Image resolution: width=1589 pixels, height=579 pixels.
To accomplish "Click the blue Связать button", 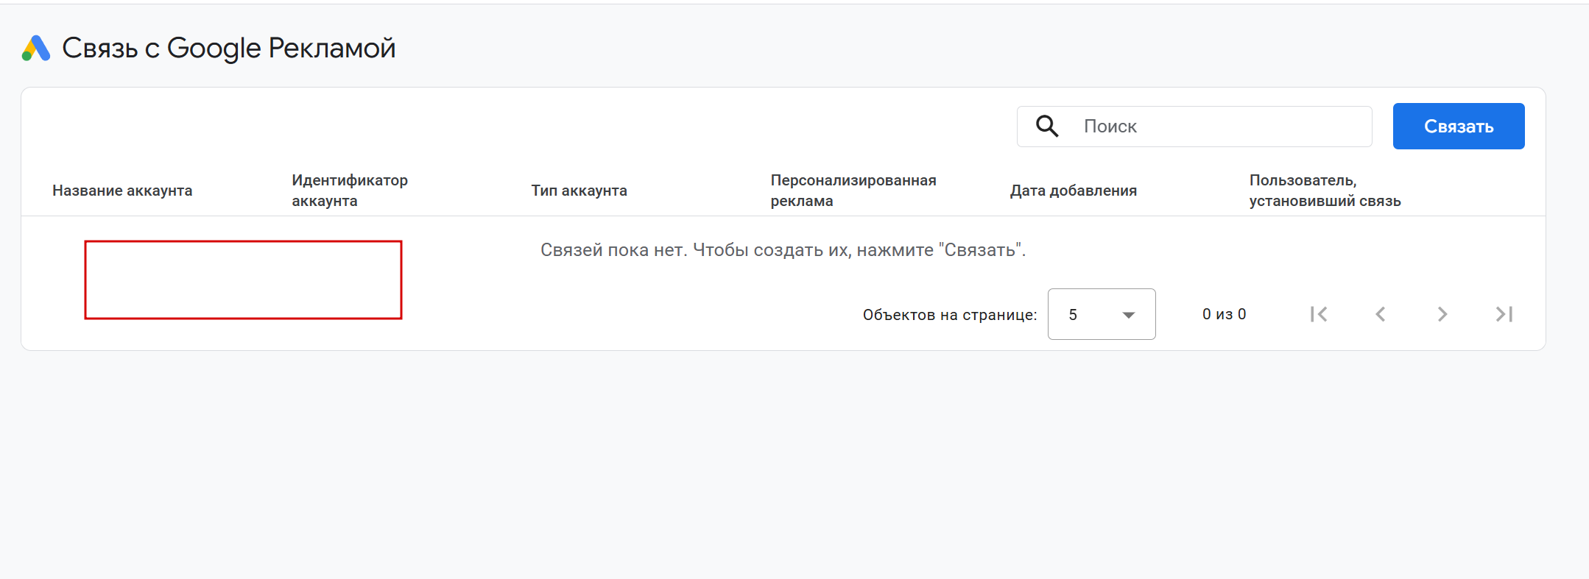I will click(1458, 126).
